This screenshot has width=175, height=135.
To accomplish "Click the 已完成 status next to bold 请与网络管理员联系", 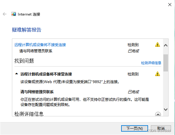I will pyautogui.click(x=133, y=92).
